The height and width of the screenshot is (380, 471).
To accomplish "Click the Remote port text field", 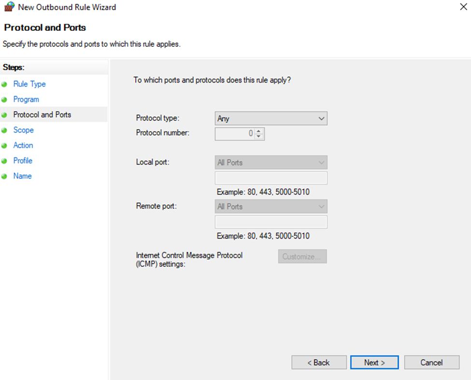I will click(271, 222).
